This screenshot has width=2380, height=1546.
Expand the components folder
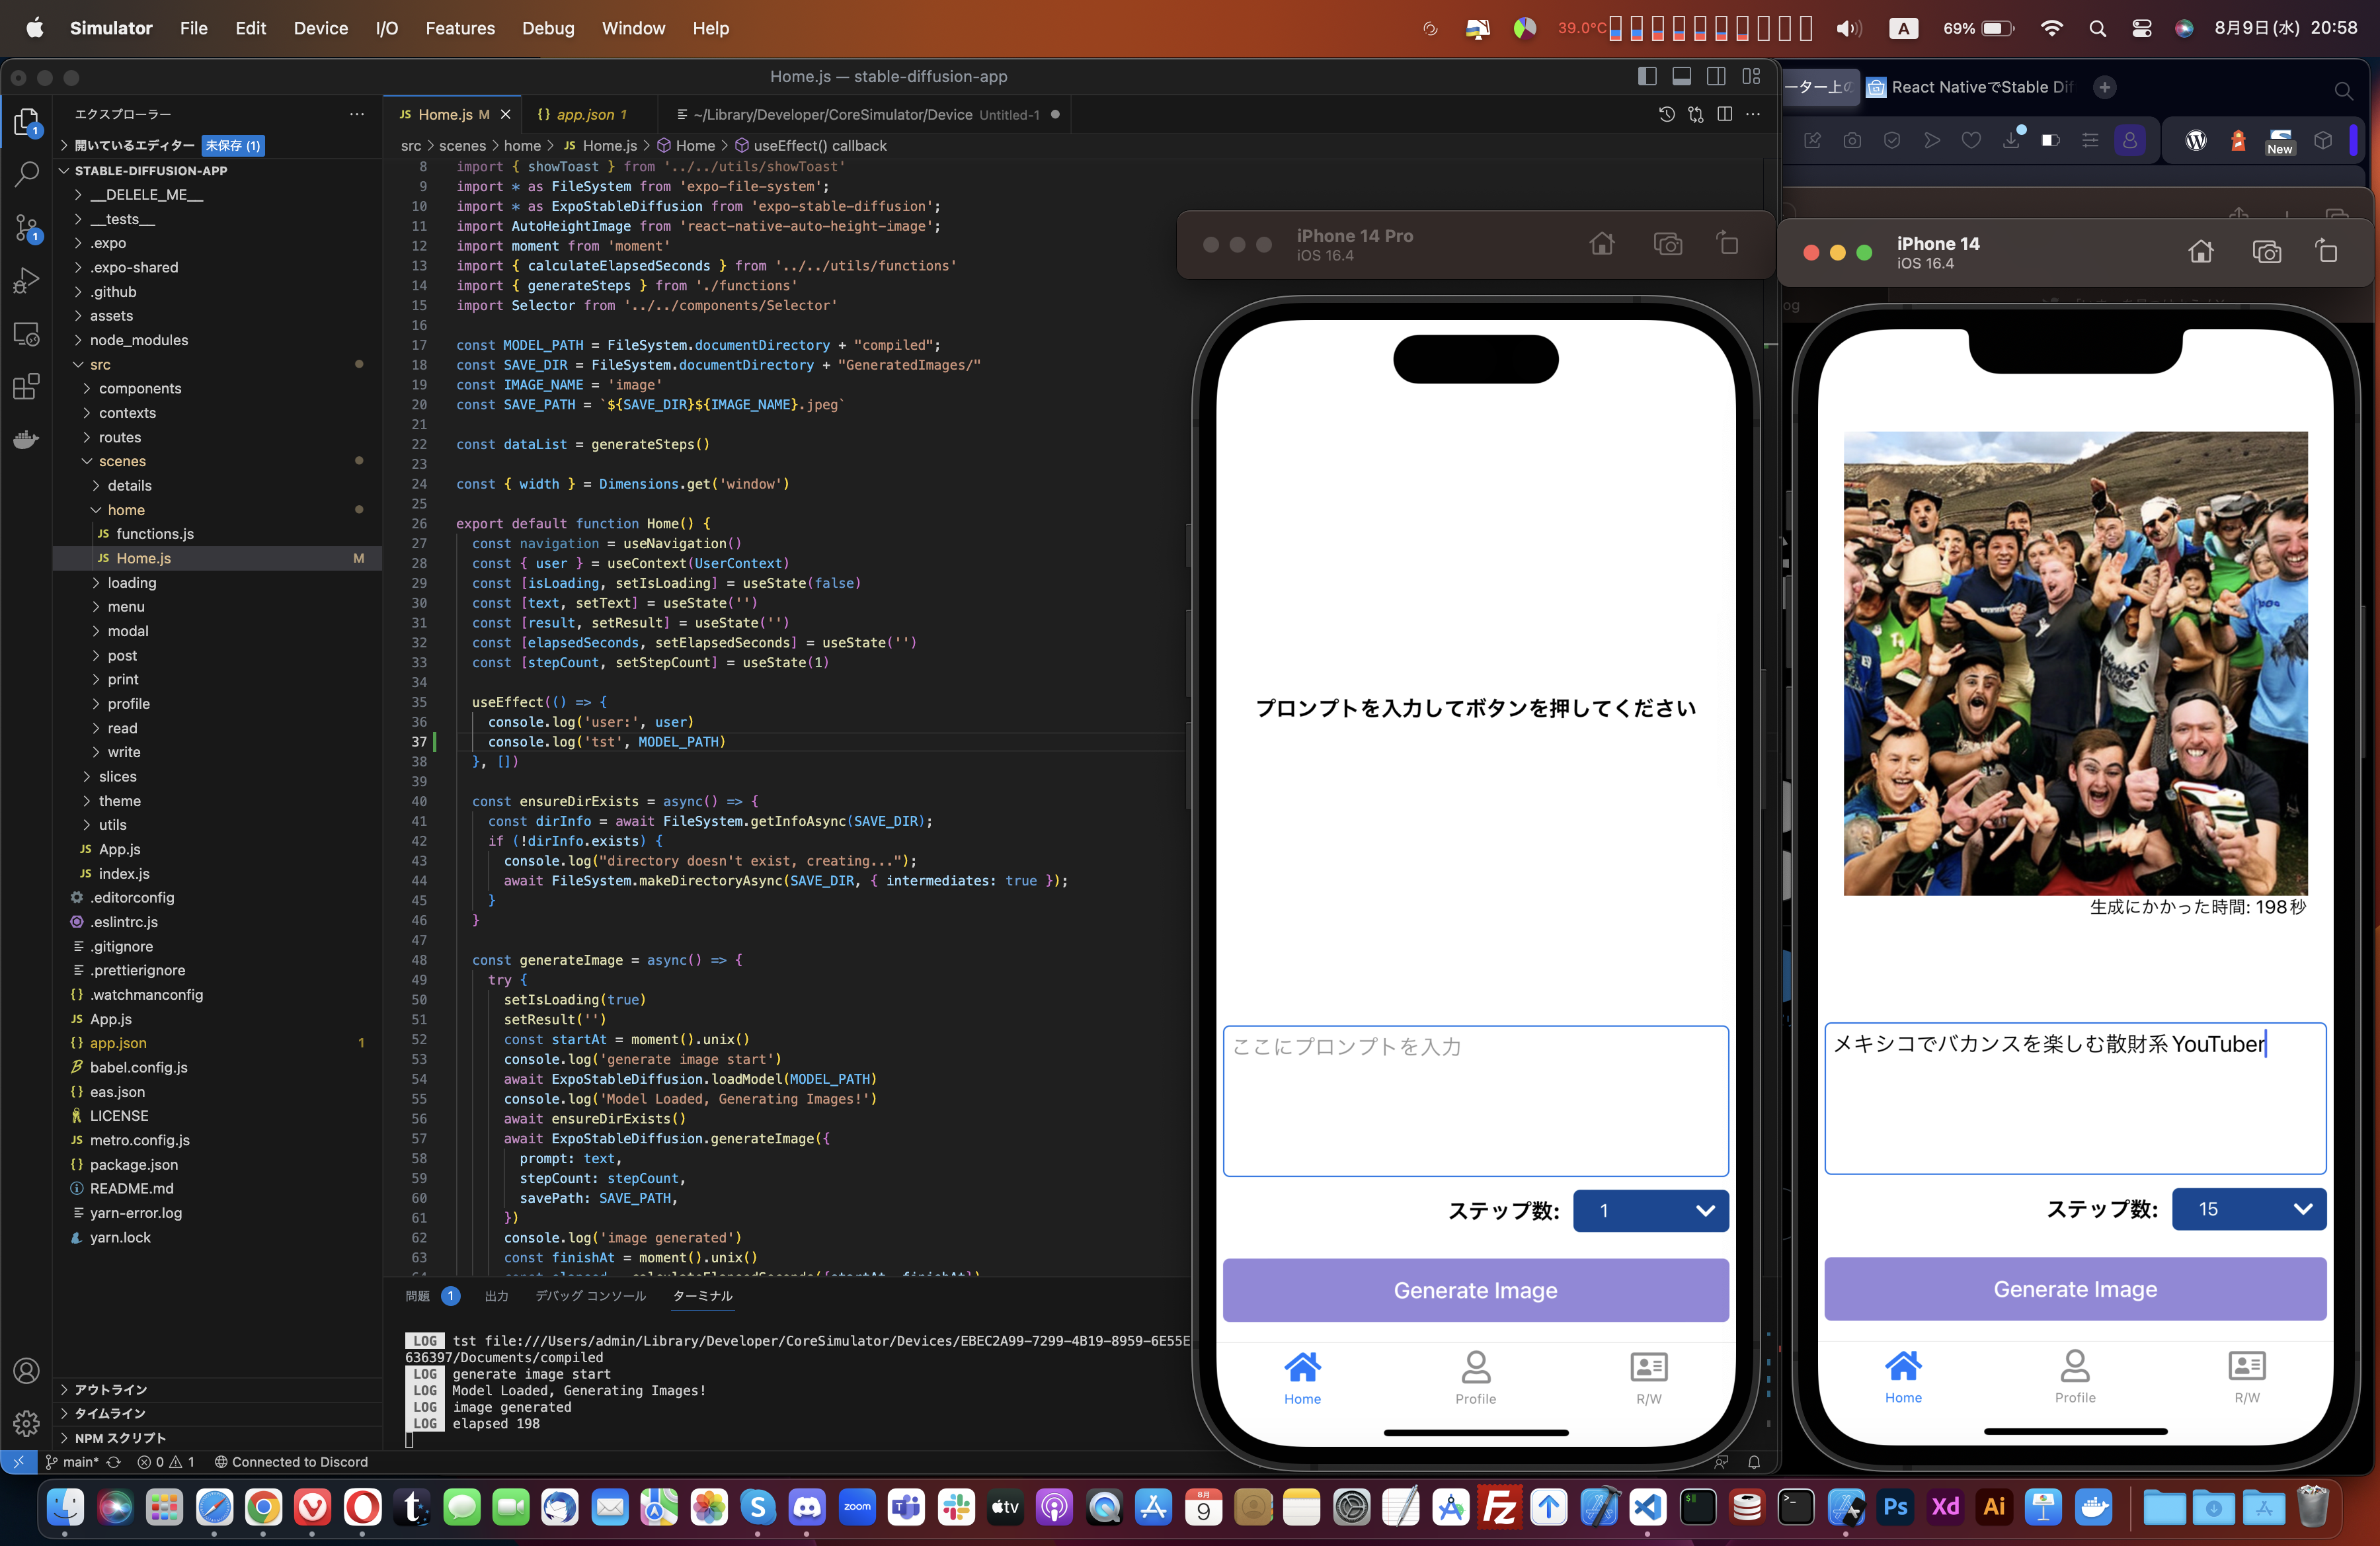140,388
